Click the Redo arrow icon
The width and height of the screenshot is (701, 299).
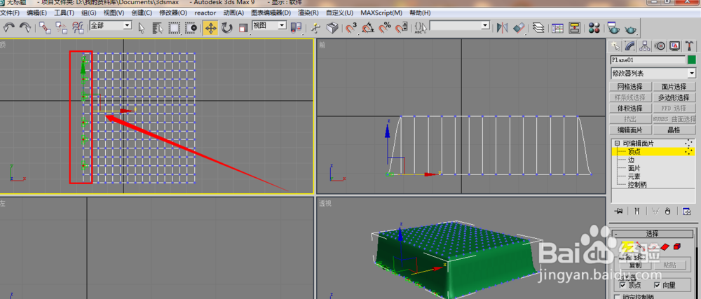click(25, 28)
